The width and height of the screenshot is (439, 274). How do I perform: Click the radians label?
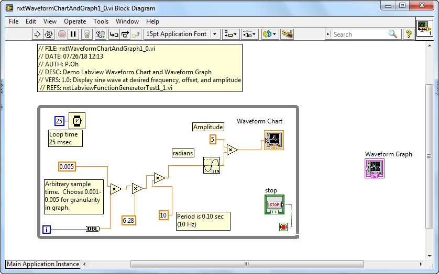(183, 153)
